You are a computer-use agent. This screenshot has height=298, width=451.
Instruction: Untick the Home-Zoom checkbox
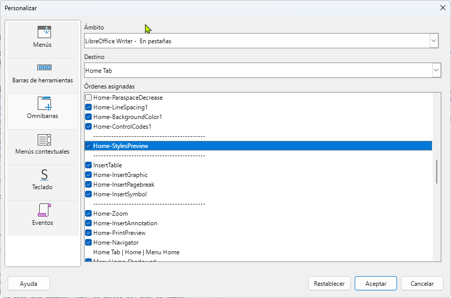coord(89,213)
